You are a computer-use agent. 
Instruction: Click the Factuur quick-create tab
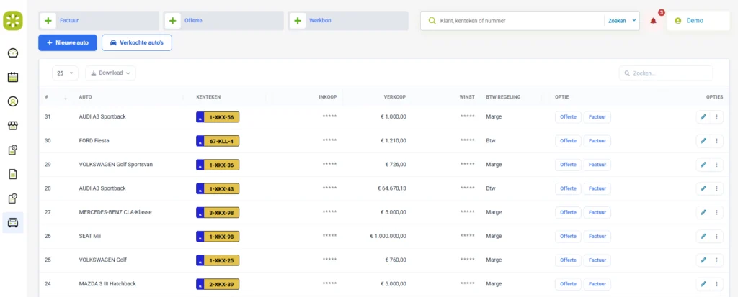(99, 21)
